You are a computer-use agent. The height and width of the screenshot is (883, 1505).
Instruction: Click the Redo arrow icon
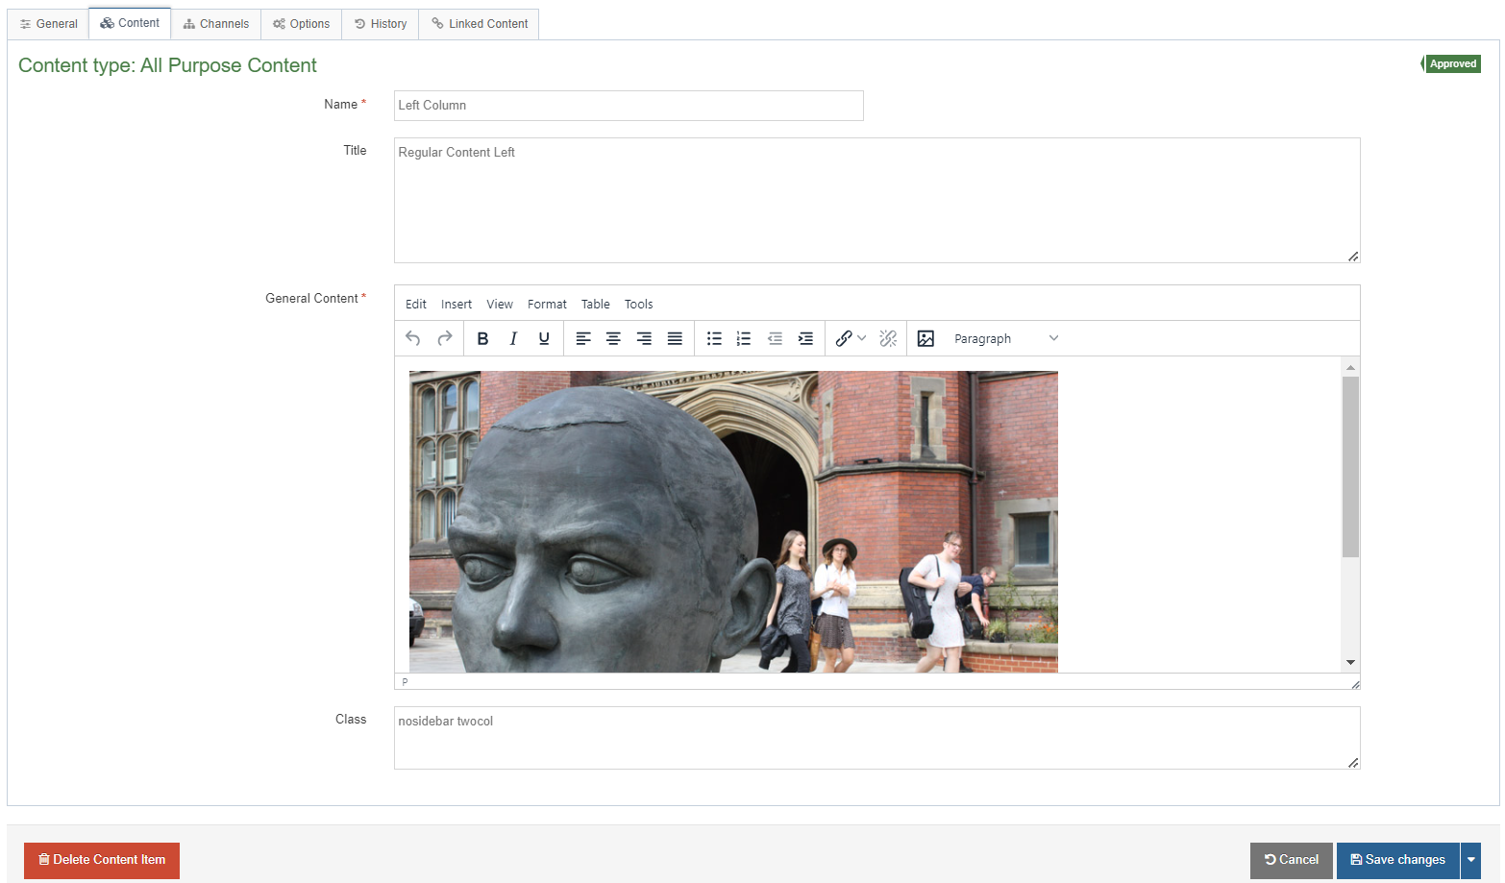444,338
